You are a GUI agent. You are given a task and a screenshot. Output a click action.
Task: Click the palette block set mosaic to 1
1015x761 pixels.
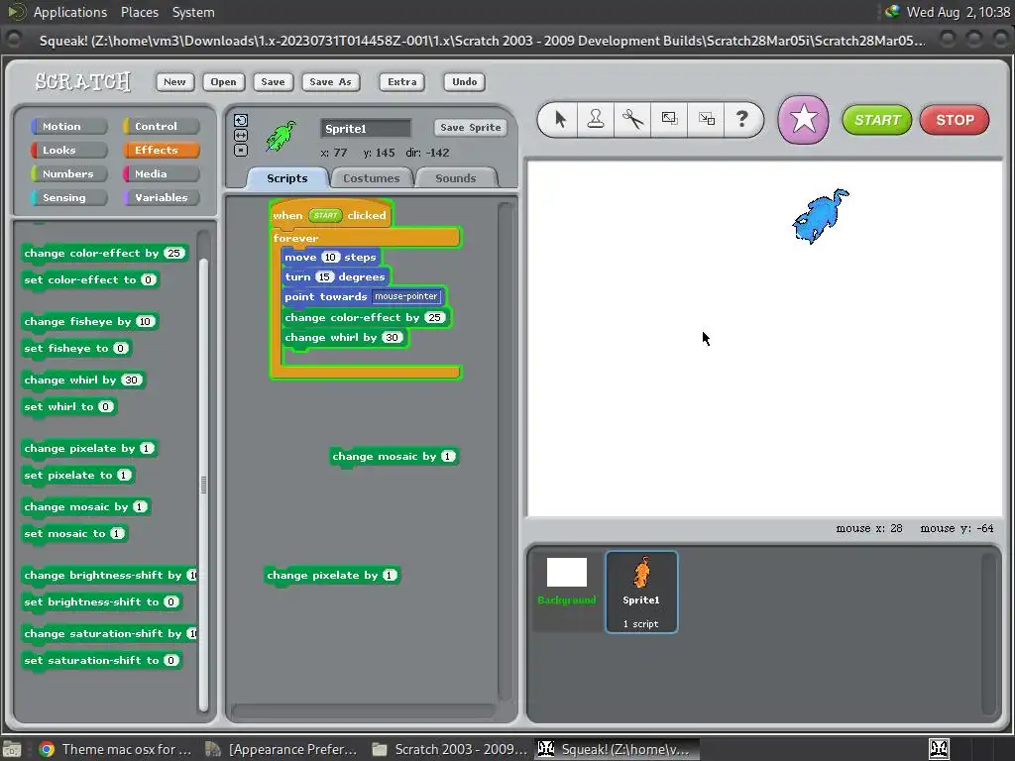tap(74, 534)
